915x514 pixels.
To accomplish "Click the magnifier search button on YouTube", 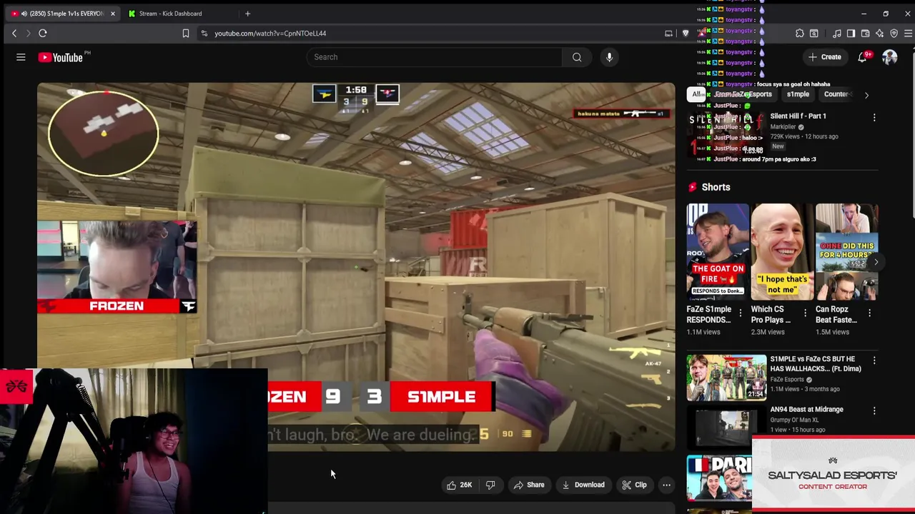I will (577, 57).
